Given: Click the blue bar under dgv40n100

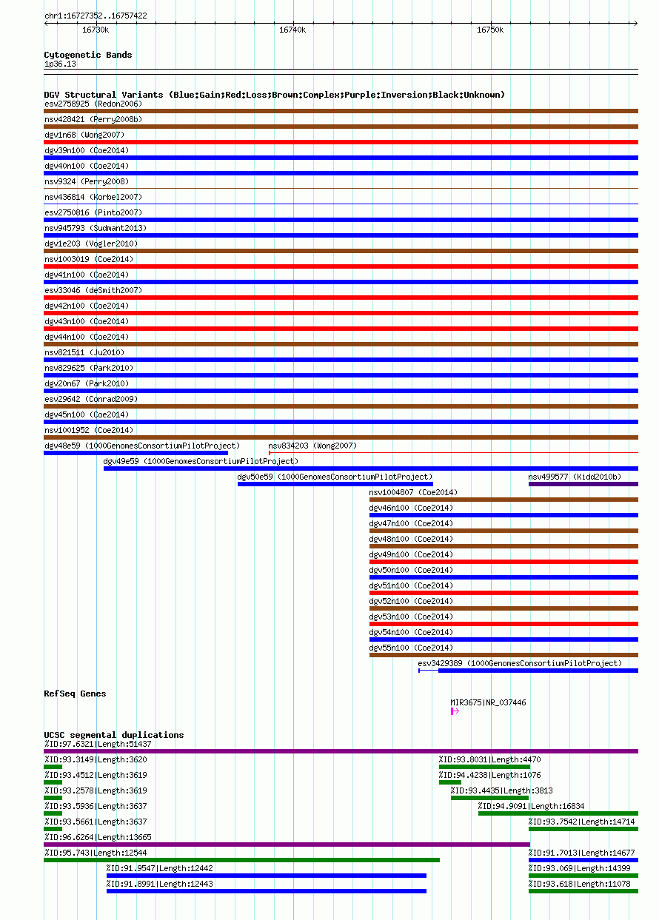Looking at the screenshot, I should pos(341,173).
